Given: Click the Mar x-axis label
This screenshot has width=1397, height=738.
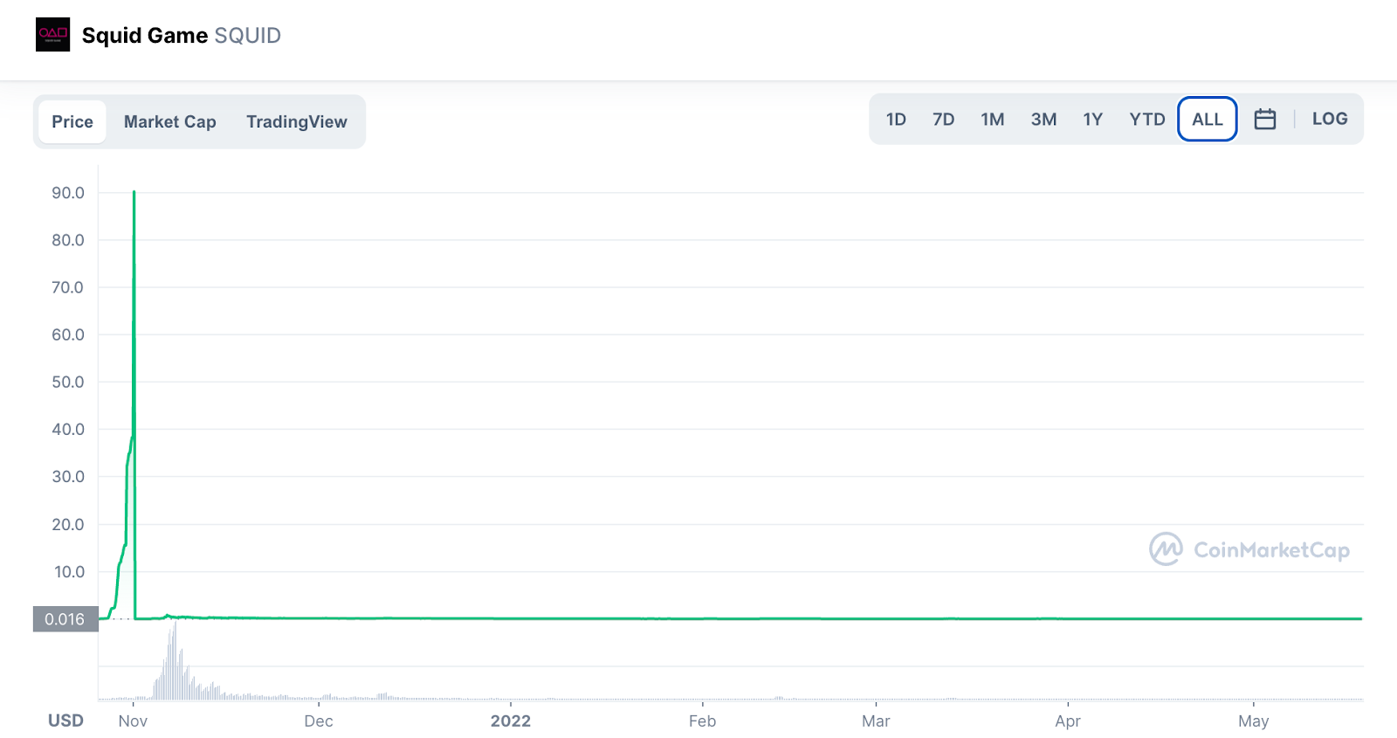Looking at the screenshot, I should pyautogui.click(x=876, y=721).
